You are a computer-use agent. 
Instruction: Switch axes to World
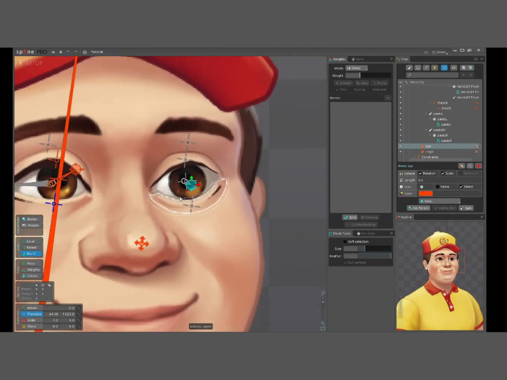(x=31, y=254)
